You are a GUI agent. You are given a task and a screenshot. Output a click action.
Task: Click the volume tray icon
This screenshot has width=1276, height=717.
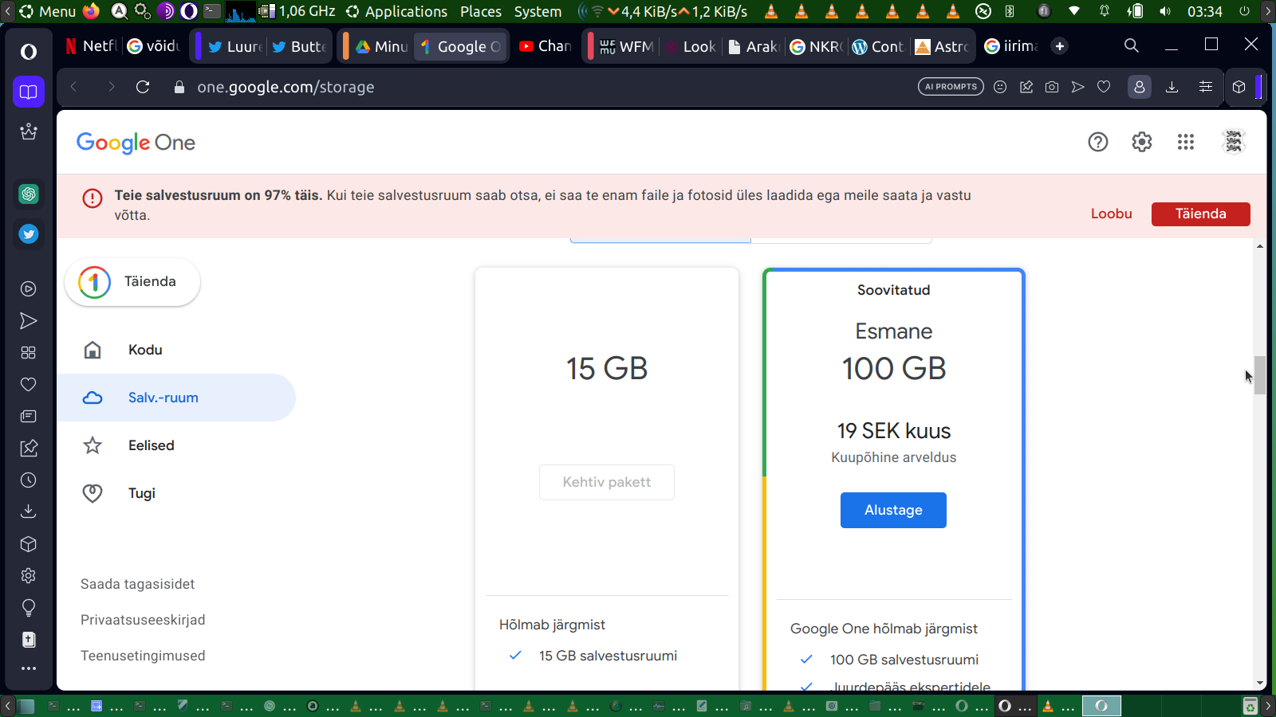pyautogui.click(x=1165, y=11)
